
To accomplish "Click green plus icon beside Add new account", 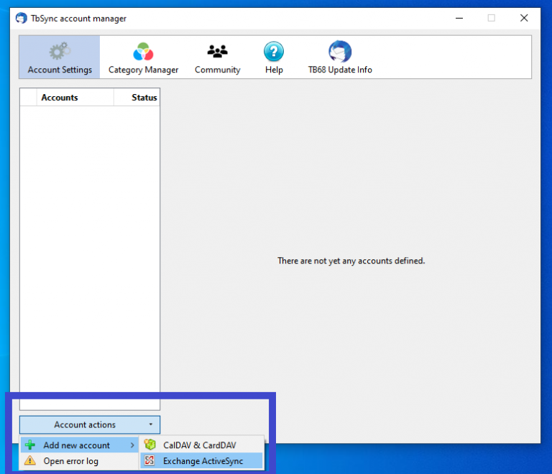I will pyautogui.click(x=30, y=445).
